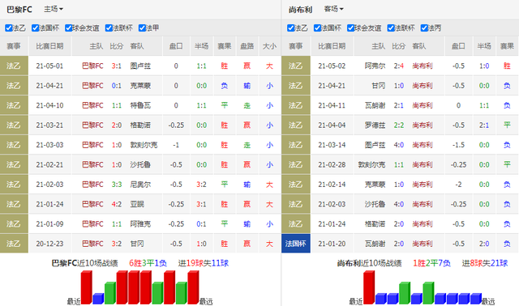Viewport: 519px width, 306px height.
Task: Open the 主场 dropdown beside 巴黎FC
Action: pos(54,9)
